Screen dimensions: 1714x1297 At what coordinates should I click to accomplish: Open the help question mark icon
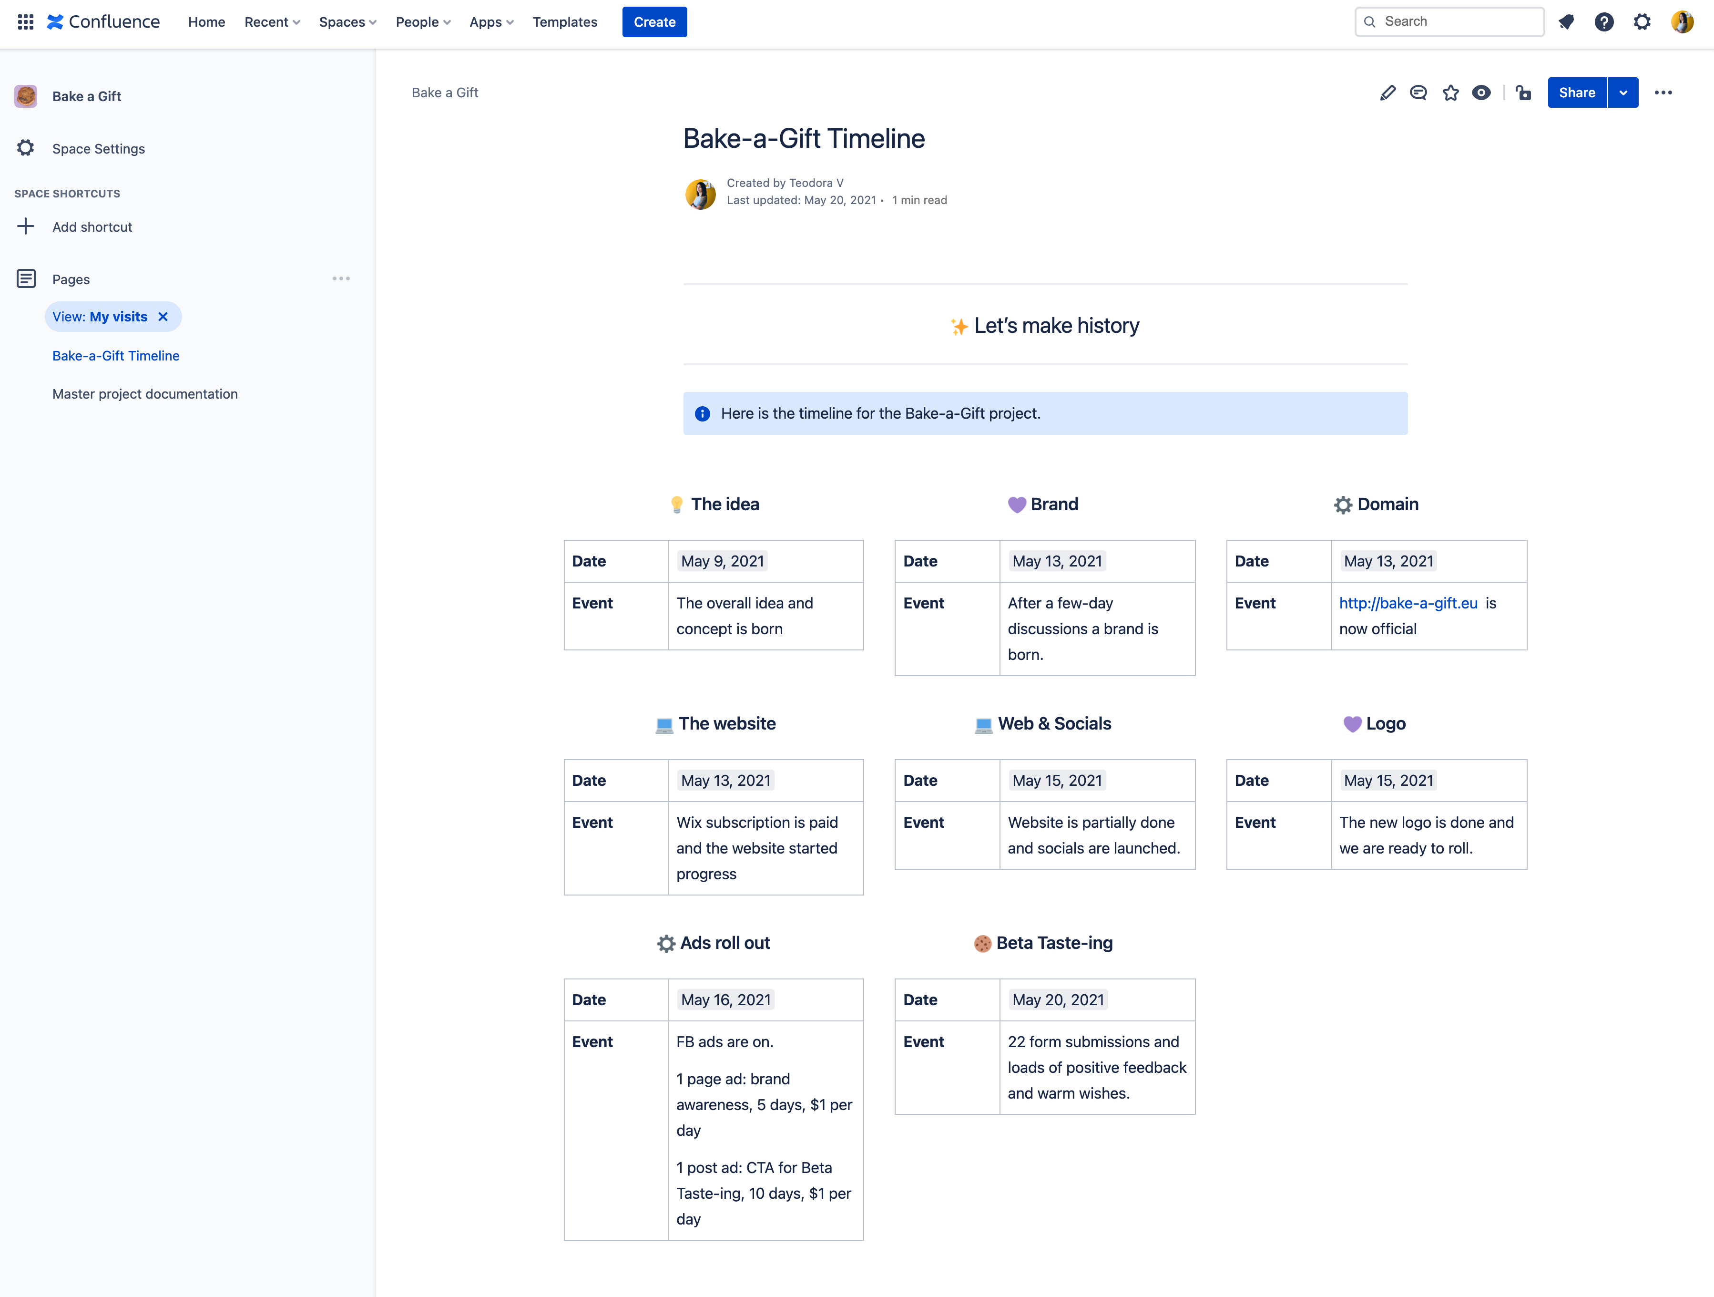(1604, 22)
